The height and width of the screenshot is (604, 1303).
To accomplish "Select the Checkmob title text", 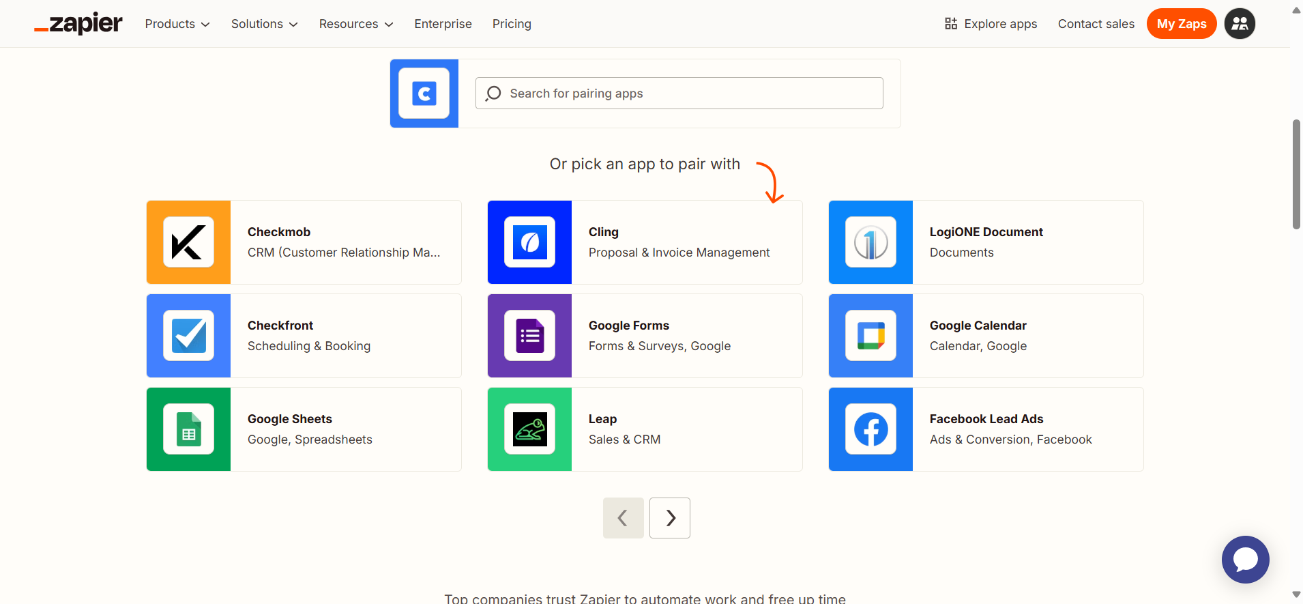I will click(x=279, y=232).
